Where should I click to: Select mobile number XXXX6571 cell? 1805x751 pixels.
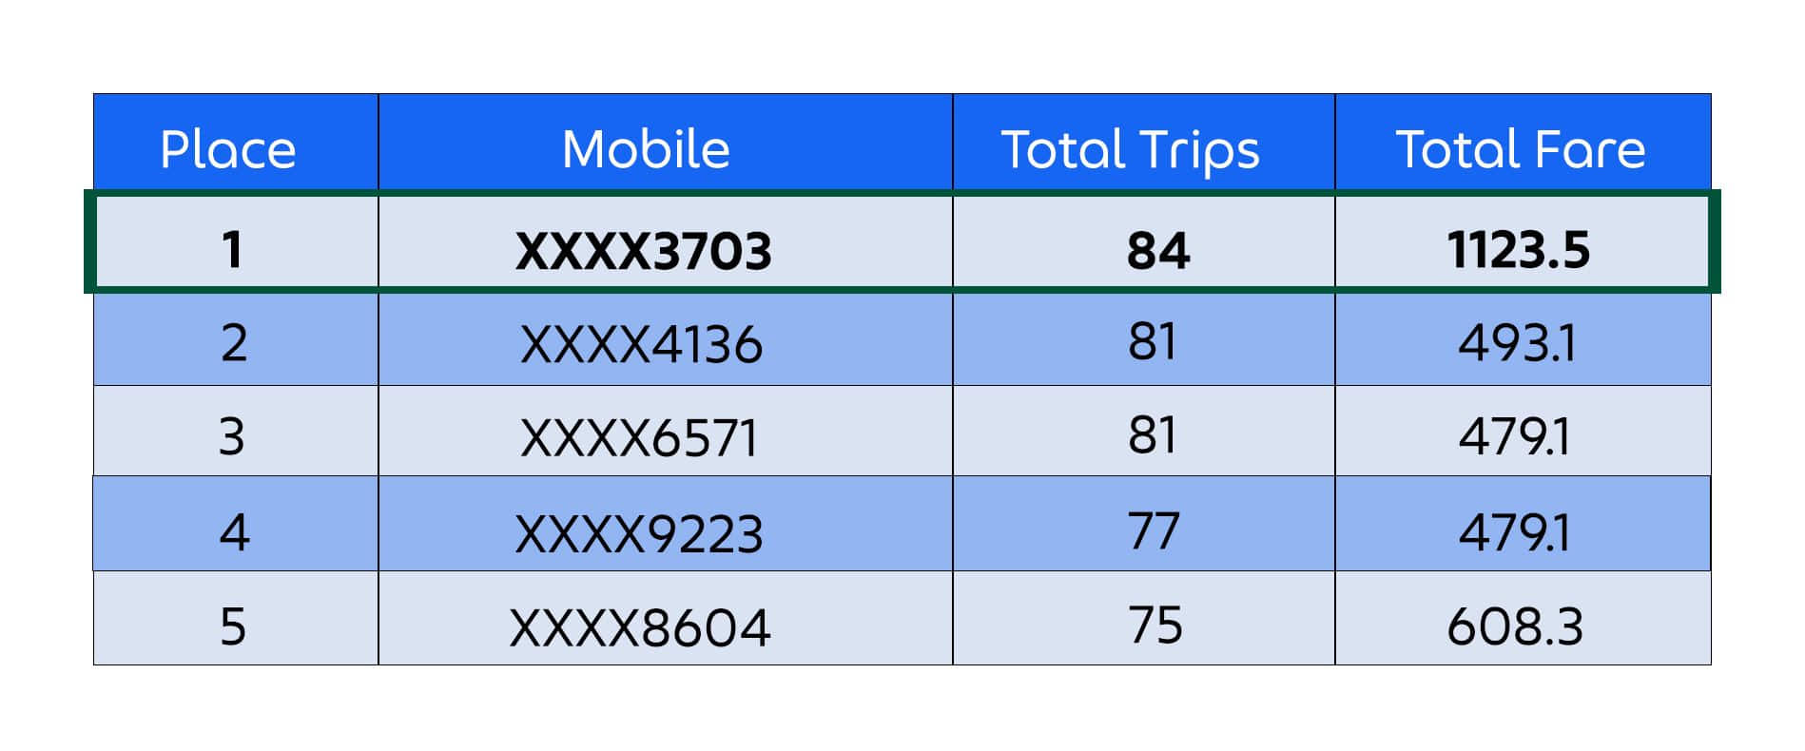[666, 431]
